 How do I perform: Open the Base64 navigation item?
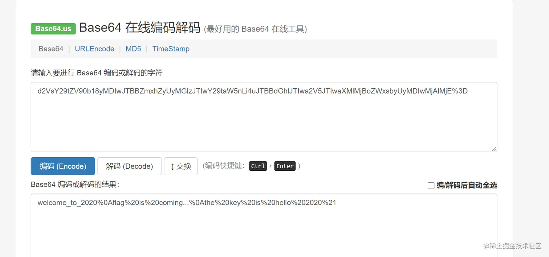51,49
